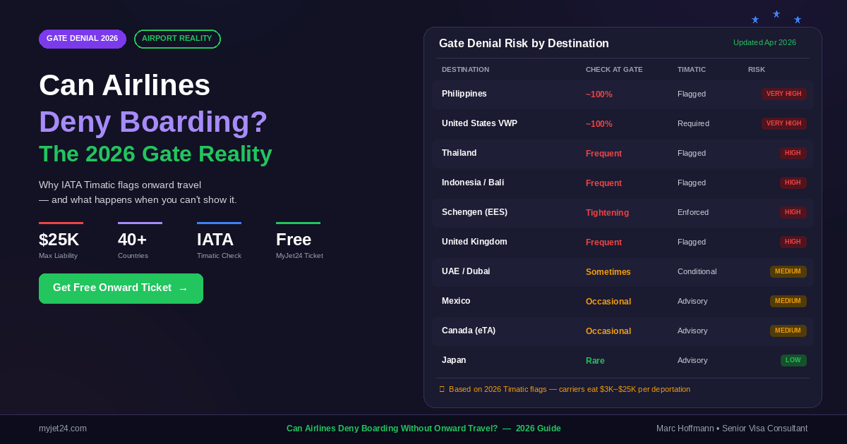The image size is (847, 444).
Task: Select the United States VWP table row
Action: point(623,123)
